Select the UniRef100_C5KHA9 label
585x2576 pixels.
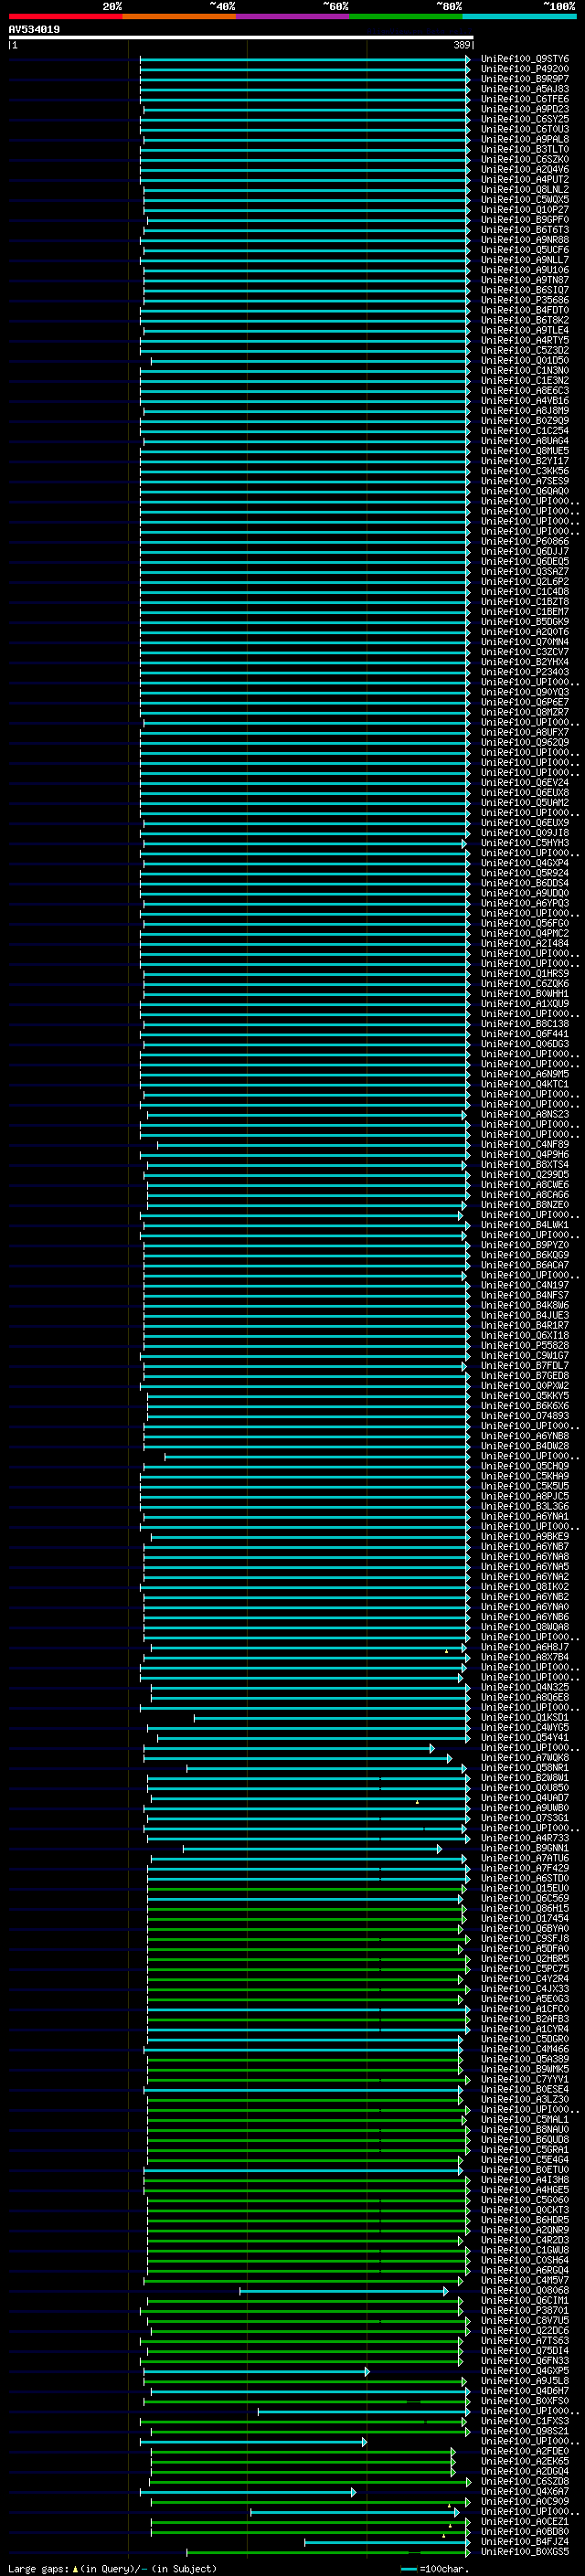525,1475
